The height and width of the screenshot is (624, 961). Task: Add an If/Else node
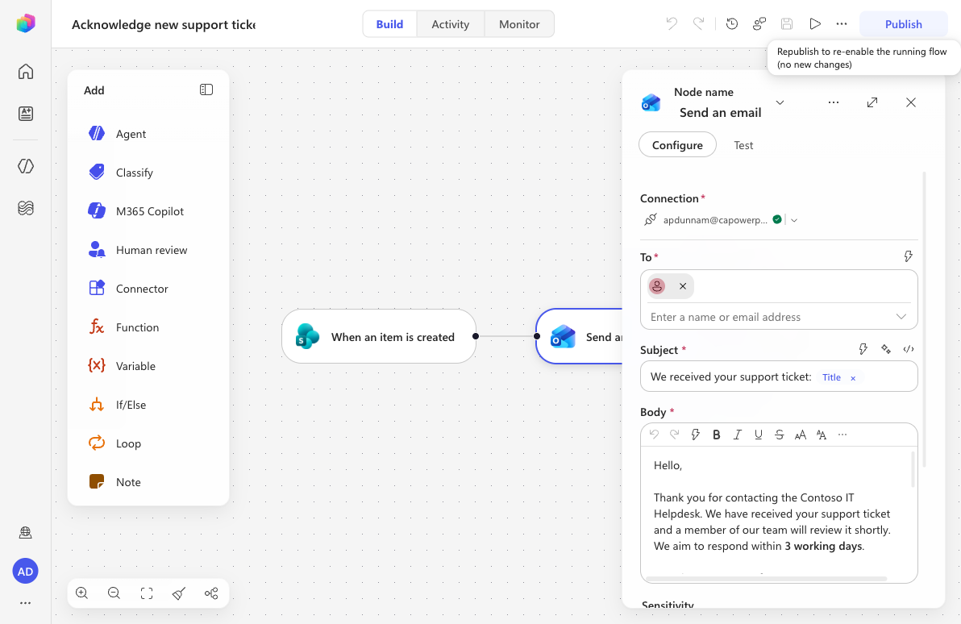[148, 405]
